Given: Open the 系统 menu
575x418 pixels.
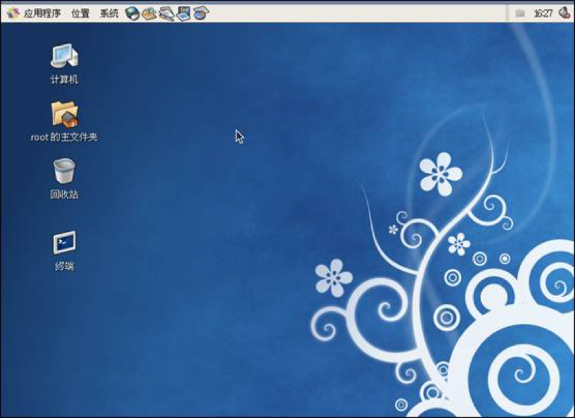Looking at the screenshot, I should coord(109,13).
